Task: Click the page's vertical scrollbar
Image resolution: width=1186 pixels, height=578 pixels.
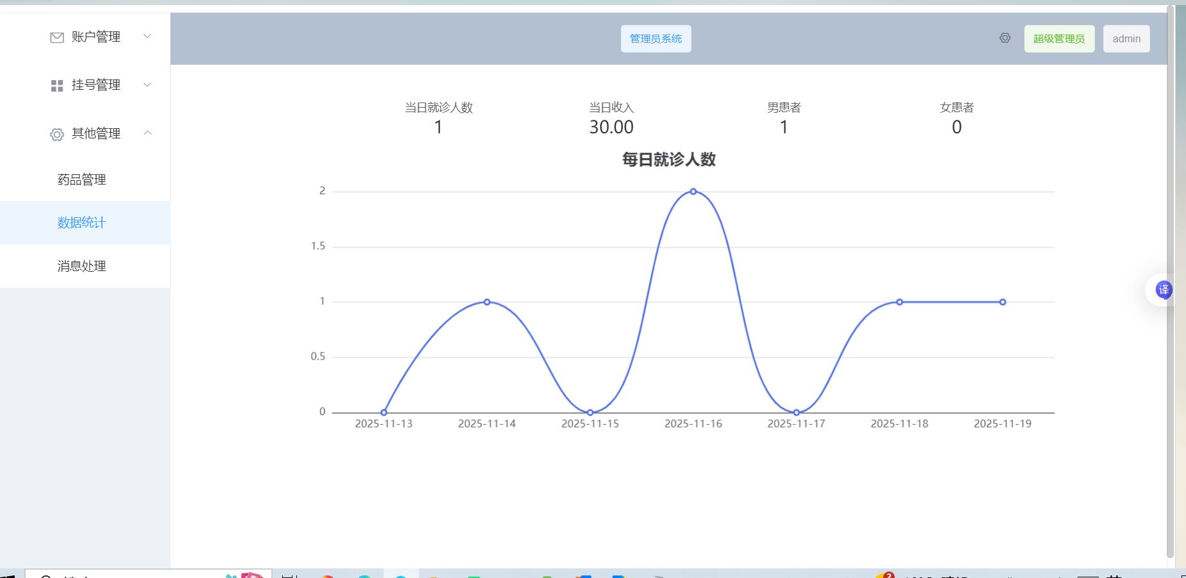Action: click(x=1171, y=282)
